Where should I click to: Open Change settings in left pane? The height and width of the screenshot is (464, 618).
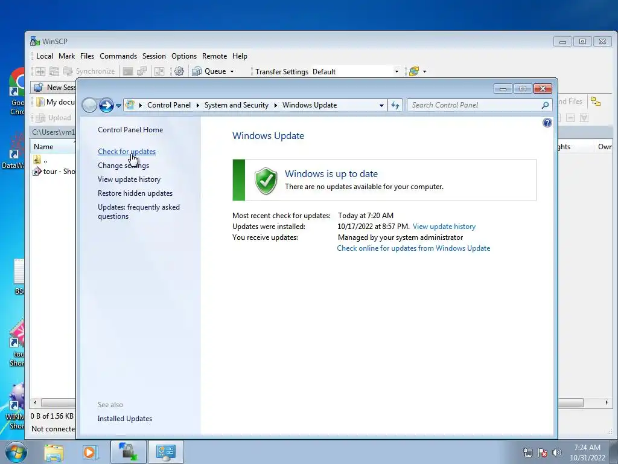point(123,166)
